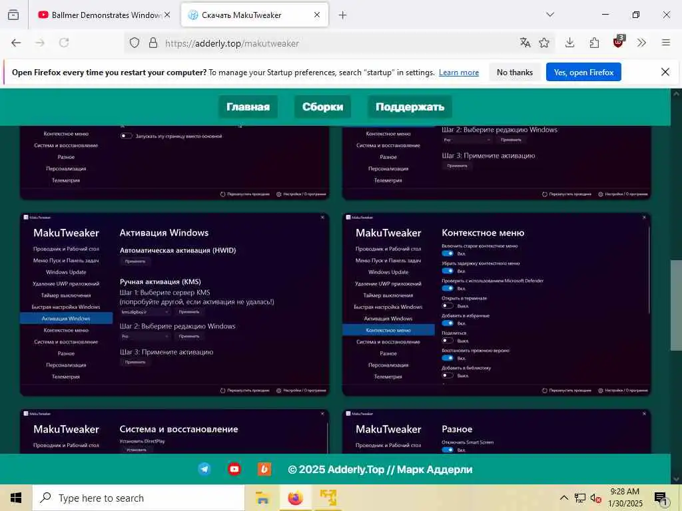Viewport: 682px width, 511px height.
Task: Open File Explorer from the taskbar
Action: 262,498
